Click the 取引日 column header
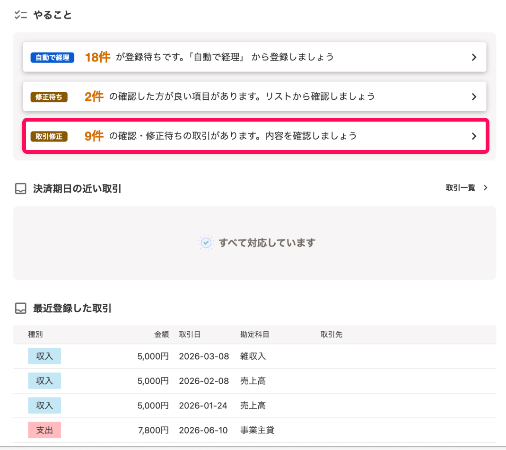Viewport: 506px width, 450px height. click(190, 335)
